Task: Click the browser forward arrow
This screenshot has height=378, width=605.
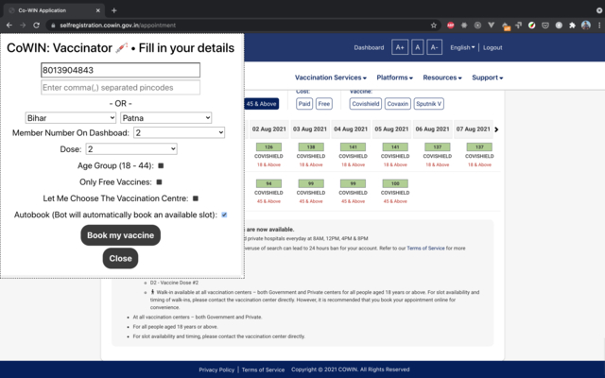Action: tap(23, 26)
